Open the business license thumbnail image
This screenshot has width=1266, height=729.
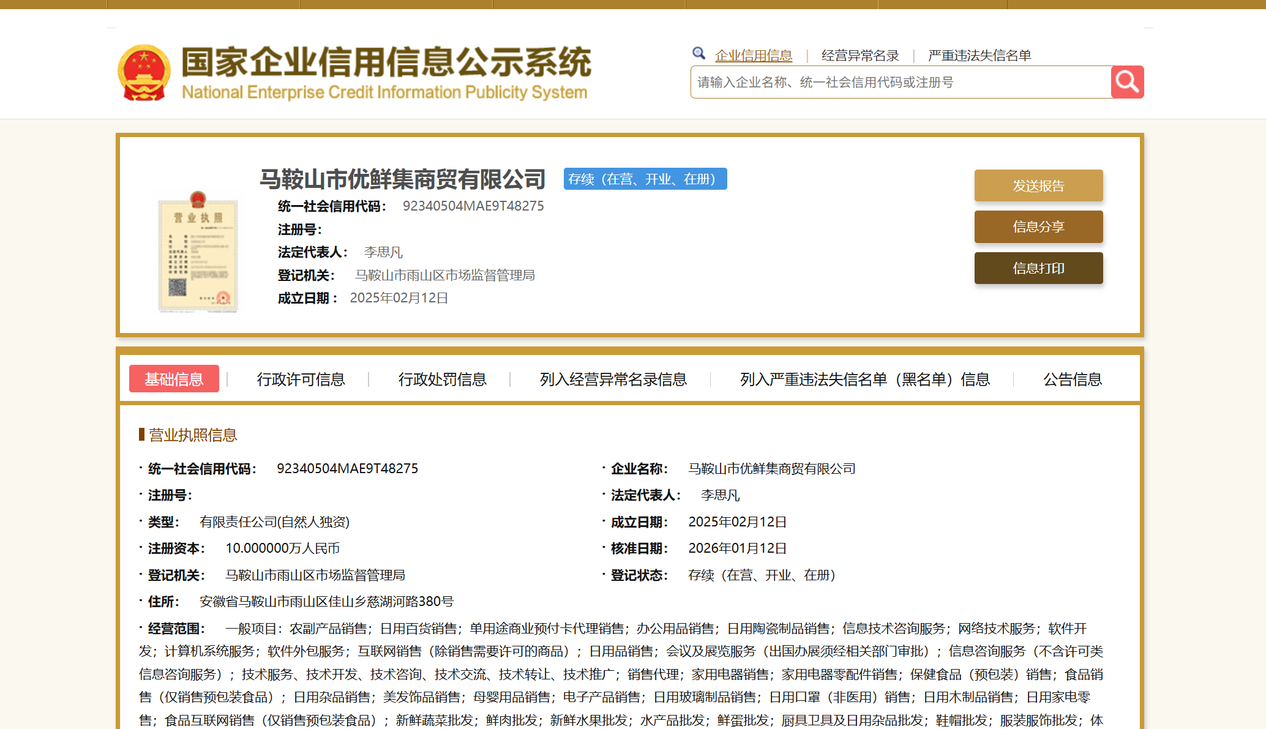pyautogui.click(x=198, y=252)
